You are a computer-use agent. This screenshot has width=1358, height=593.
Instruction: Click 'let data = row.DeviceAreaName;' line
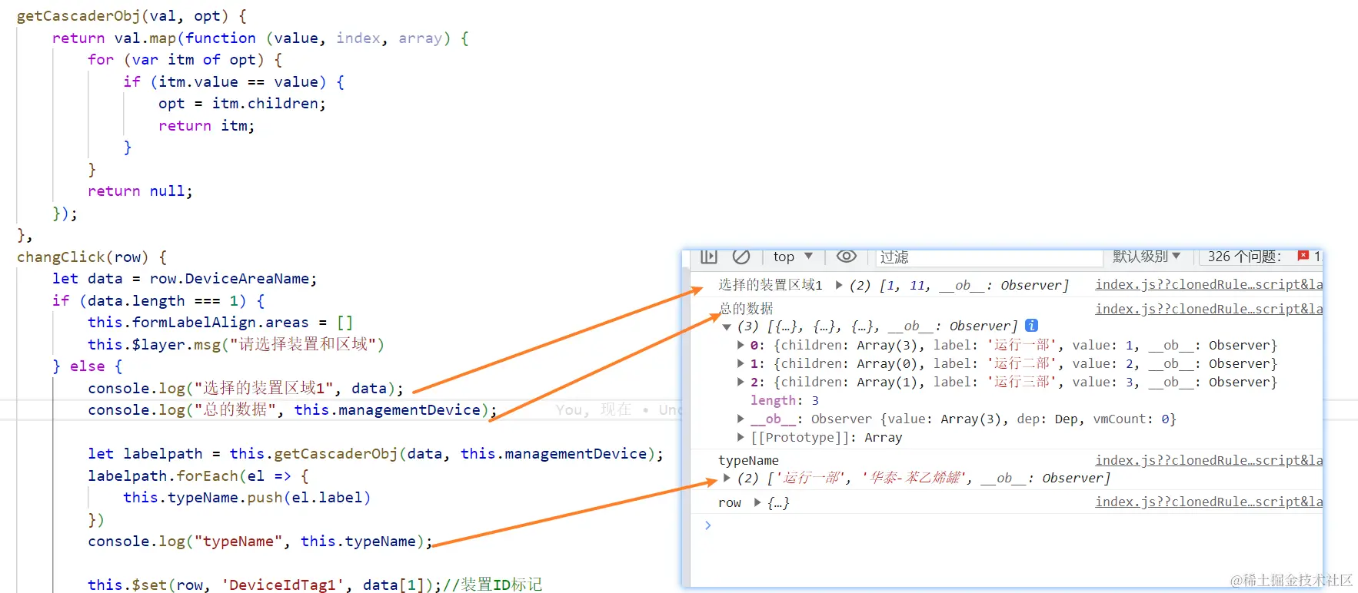click(185, 279)
